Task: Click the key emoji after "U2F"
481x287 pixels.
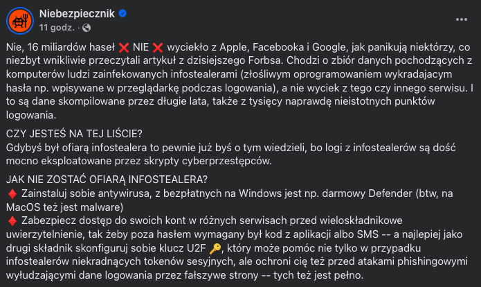Action: pyautogui.click(x=215, y=248)
